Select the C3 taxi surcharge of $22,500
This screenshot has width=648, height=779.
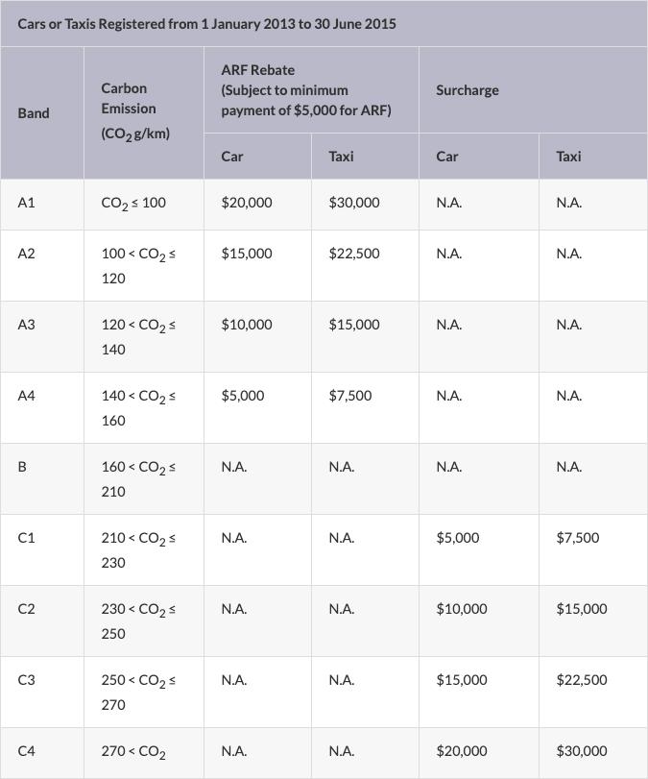click(582, 680)
